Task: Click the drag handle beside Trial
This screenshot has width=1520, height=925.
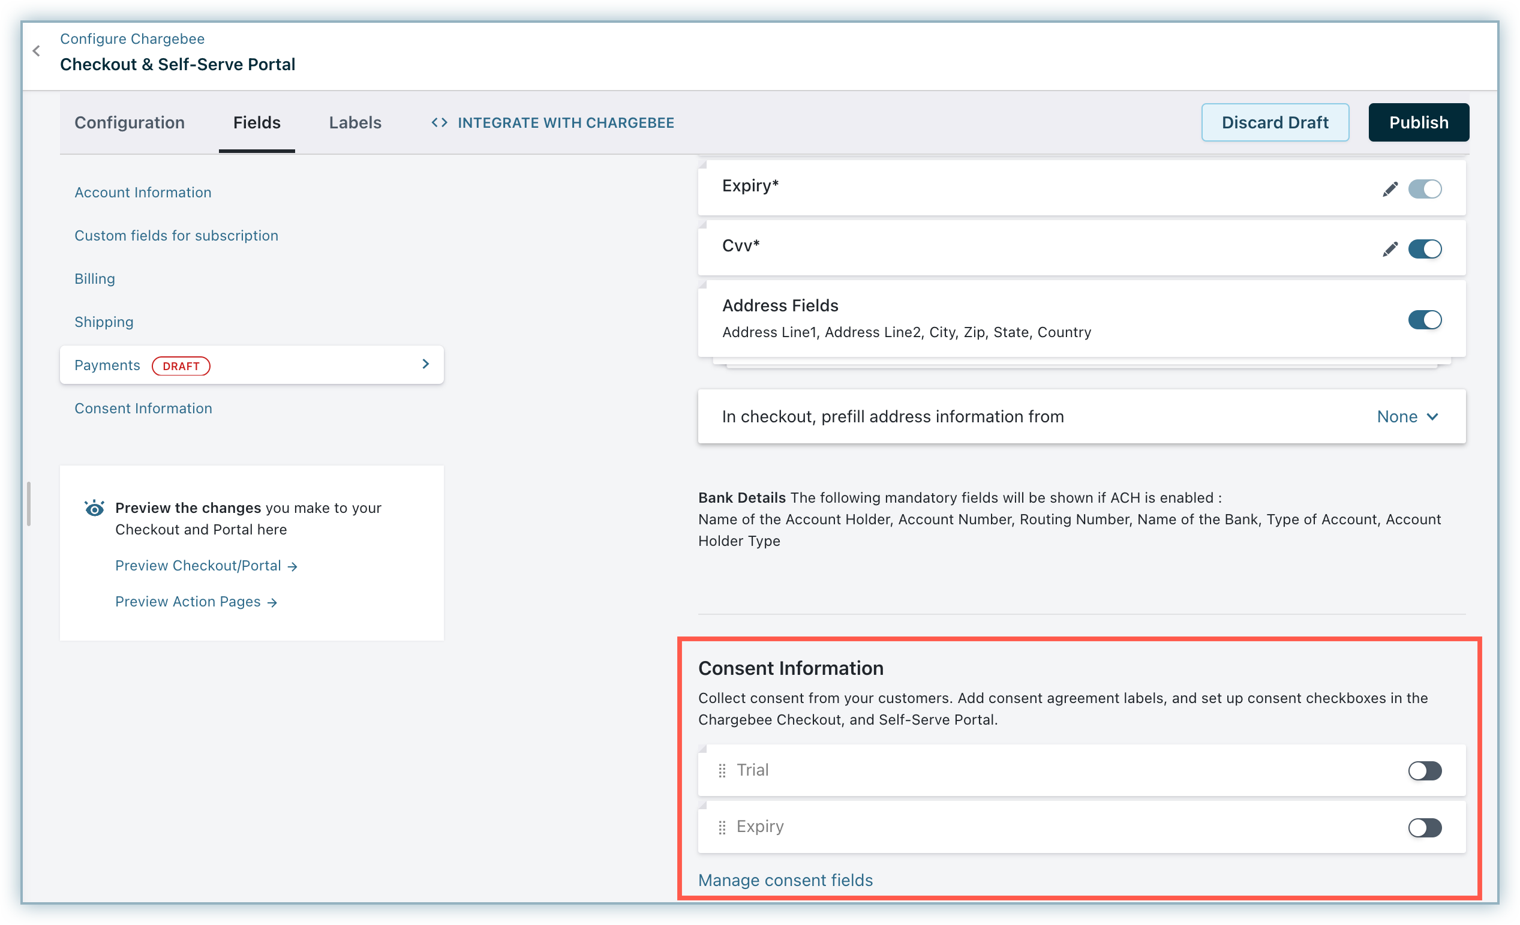Action: pyautogui.click(x=722, y=771)
